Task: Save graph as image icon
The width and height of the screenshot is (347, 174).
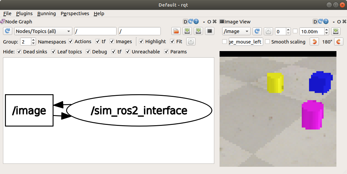Action: pos(210,31)
